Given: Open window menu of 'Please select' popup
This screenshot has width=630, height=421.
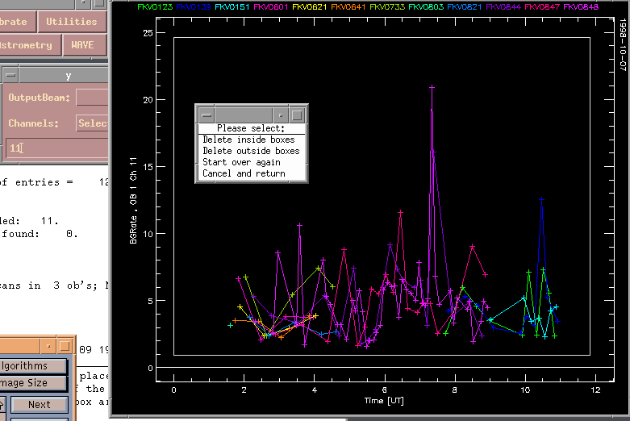Looking at the screenshot, I should [x=206, y=115].
